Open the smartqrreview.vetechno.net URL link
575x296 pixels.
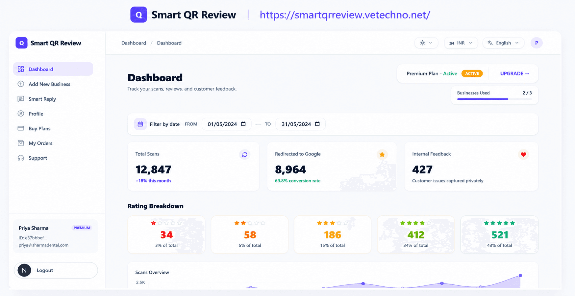pyautogui.click(x=345, y=15)
